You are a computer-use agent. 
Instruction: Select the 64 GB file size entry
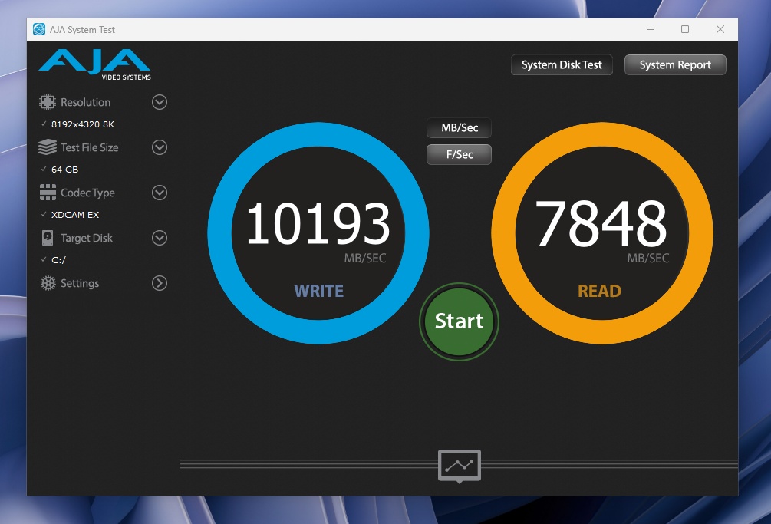65,170
